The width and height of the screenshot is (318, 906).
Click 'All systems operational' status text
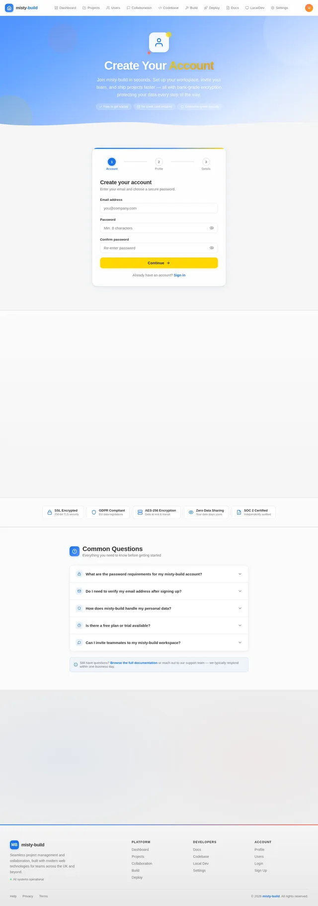coord(28,879)
